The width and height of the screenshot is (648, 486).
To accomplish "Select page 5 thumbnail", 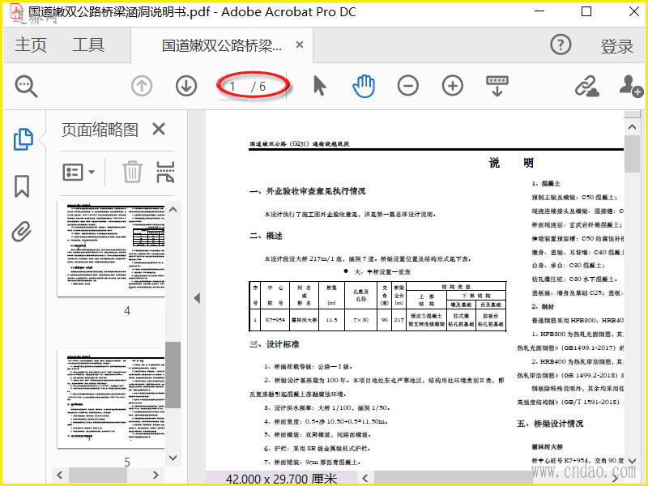I will click(111, 399).
